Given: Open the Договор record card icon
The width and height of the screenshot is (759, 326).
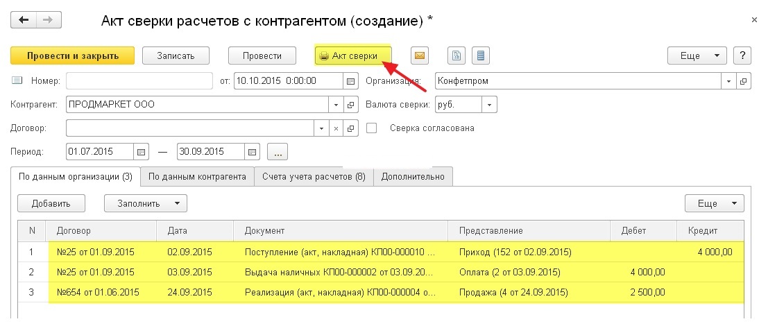Looking at the screenshot, I should coord(351,128).
